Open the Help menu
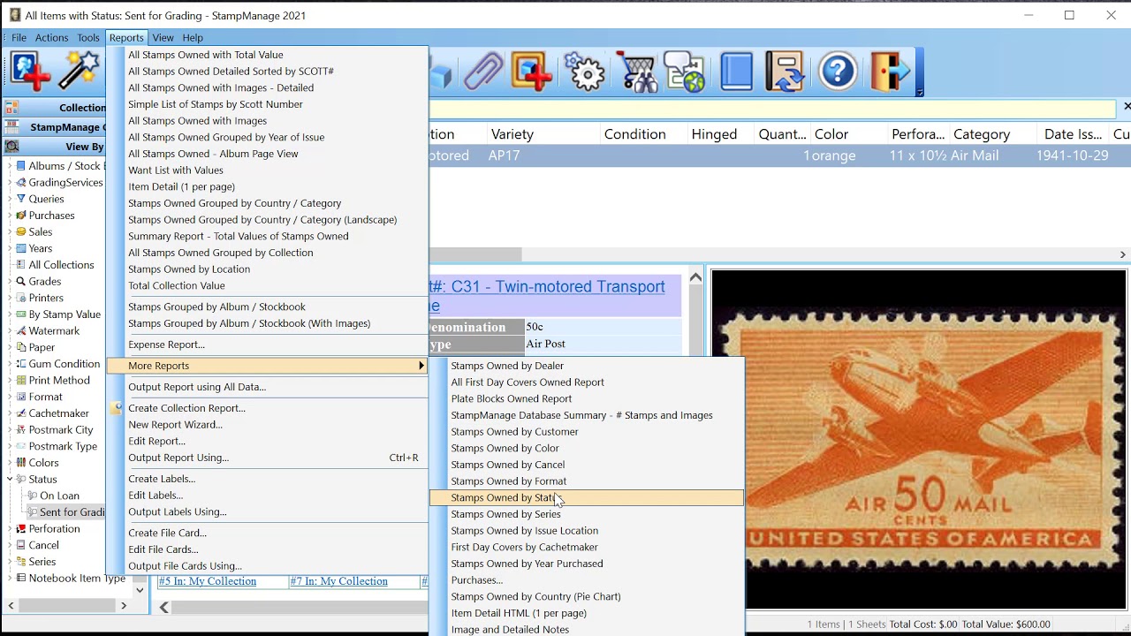Image resolution: width=1131 pixels, height=636 pixels. [193, 38]
